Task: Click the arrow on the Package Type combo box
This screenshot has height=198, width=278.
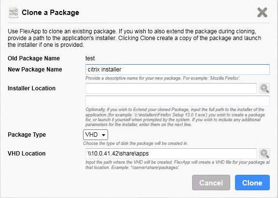Action: [104, 135]
